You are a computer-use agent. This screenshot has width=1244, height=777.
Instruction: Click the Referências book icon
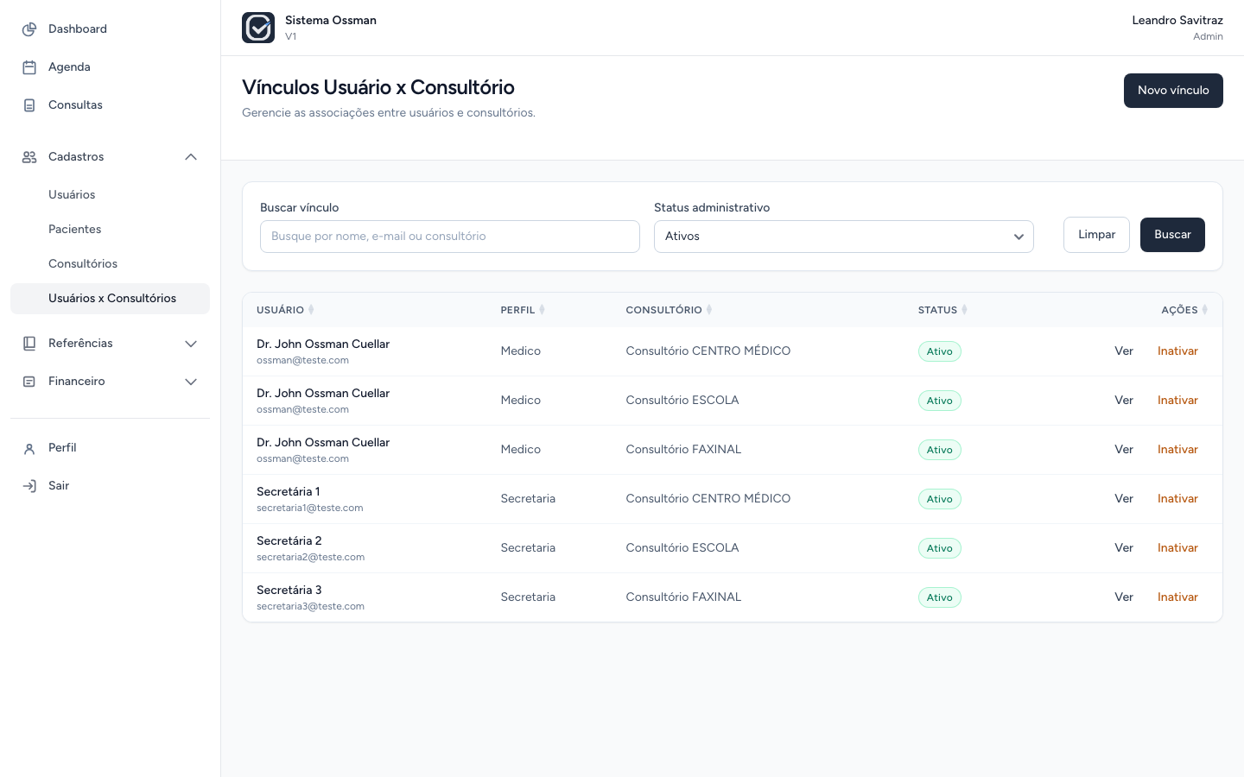[x=29, y=344]
